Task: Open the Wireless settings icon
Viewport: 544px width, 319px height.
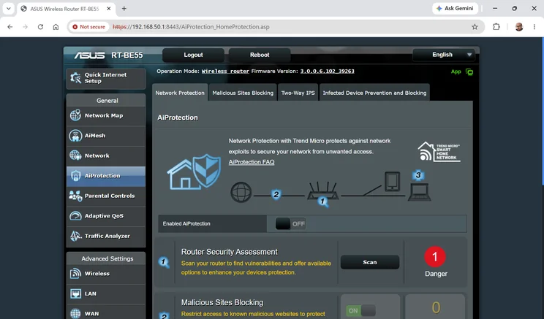Action: click(x=75, y=273)
